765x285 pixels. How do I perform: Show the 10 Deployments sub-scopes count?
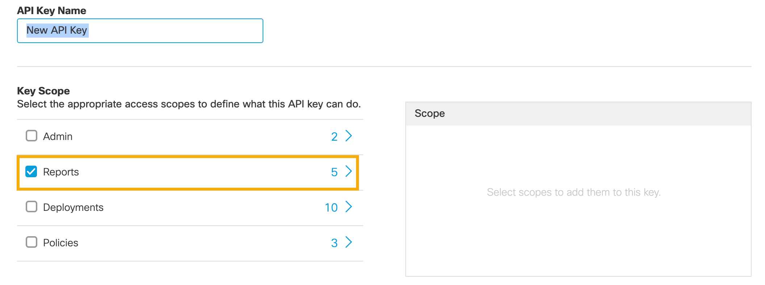[331, 208]
